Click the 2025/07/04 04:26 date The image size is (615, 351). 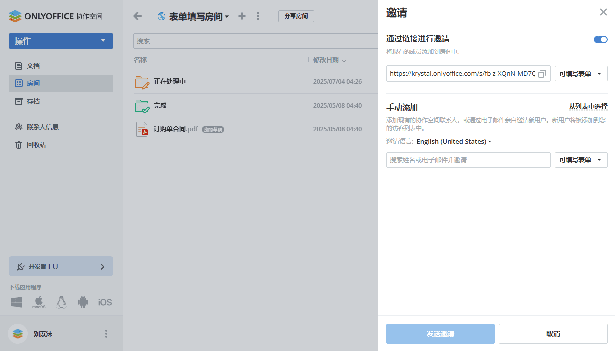coord(337,81)
